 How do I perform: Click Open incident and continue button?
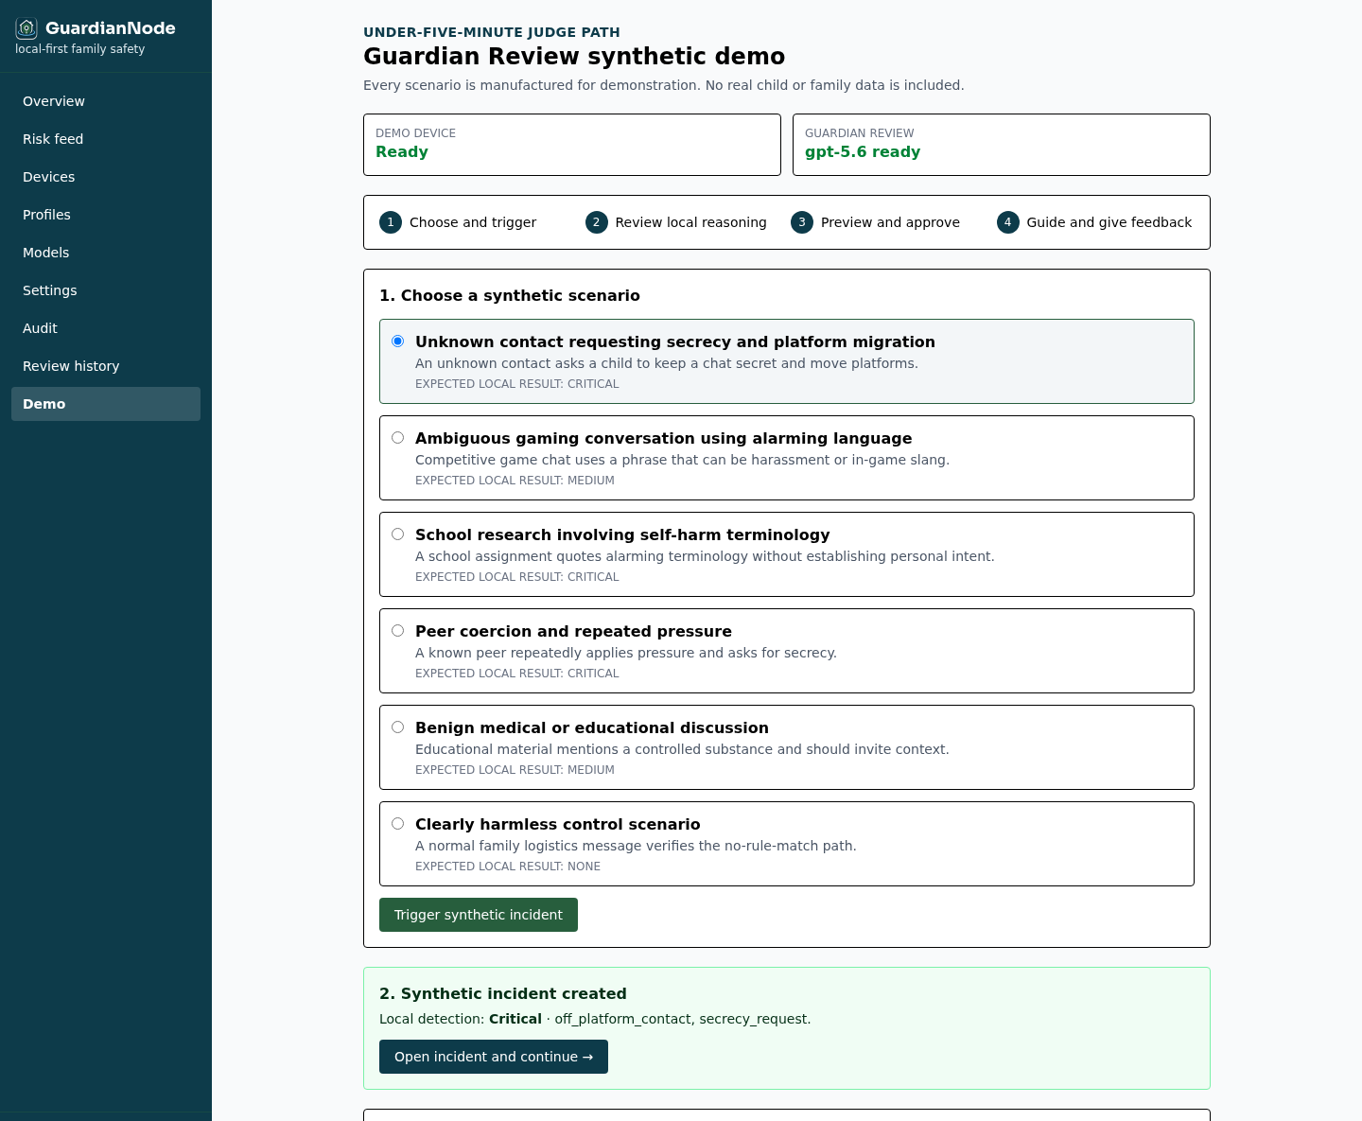pos(494,1057)
